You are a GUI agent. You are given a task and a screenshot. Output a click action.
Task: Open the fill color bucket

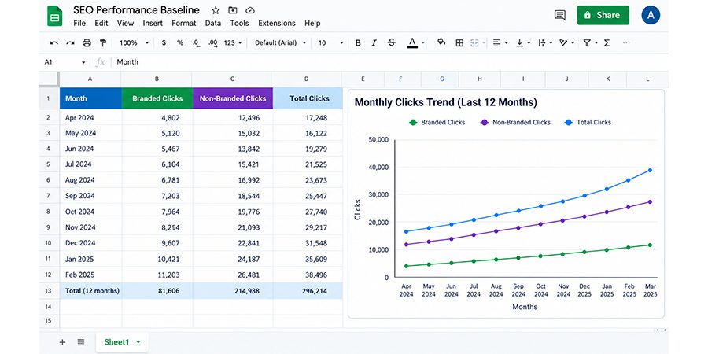[x=441, y=42]
